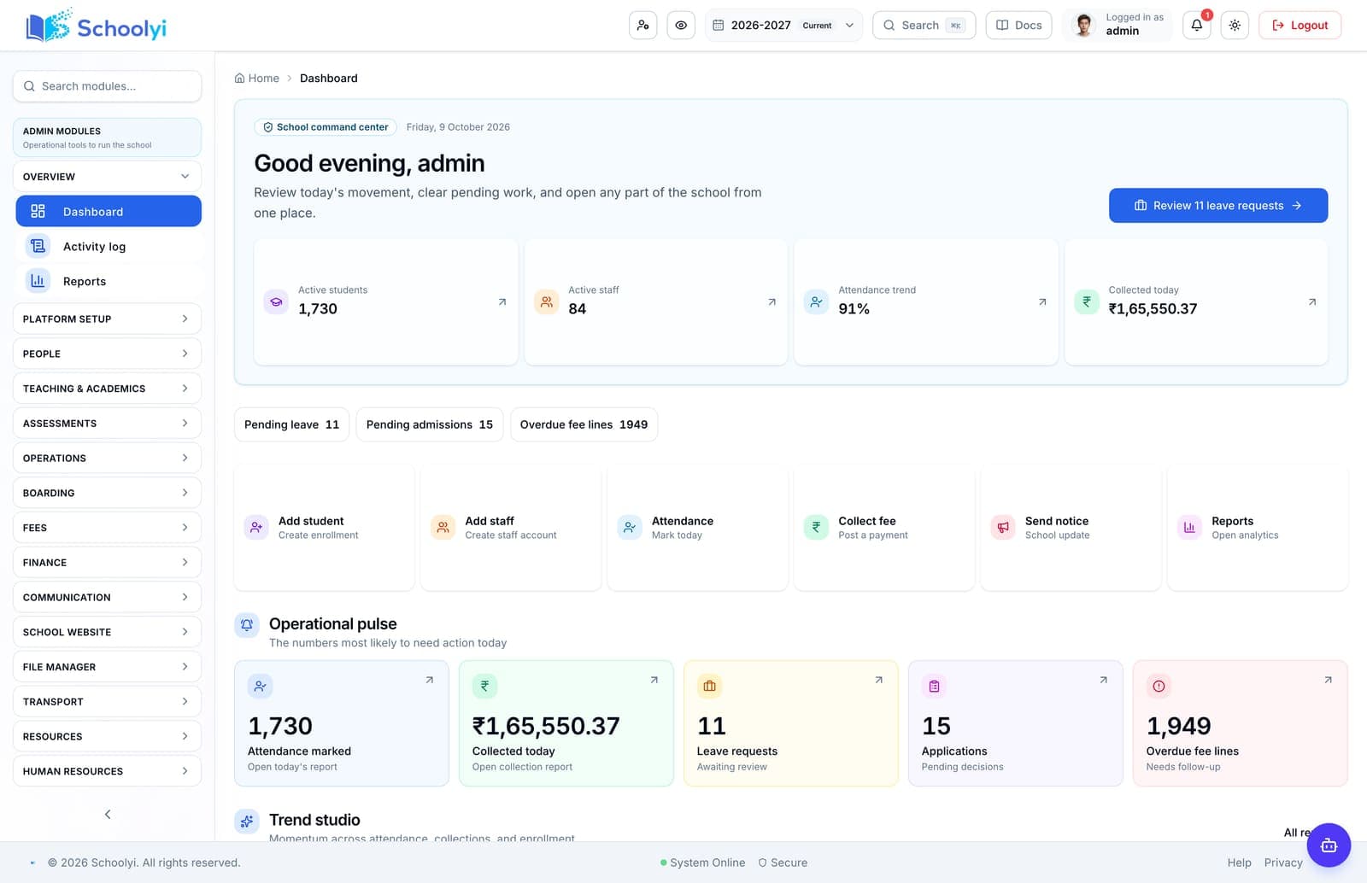1367x883 pixels.
Task: Toggle the light theme sun icon
Action: click(x=1235, y=26)
